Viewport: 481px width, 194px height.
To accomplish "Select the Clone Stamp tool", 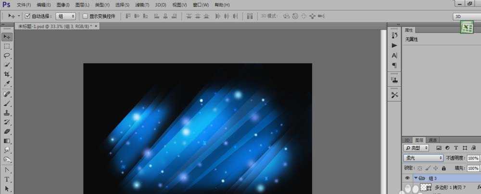I will (x=7, y=113).
